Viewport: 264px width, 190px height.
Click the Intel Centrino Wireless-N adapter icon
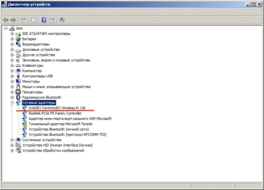point(25,108)
